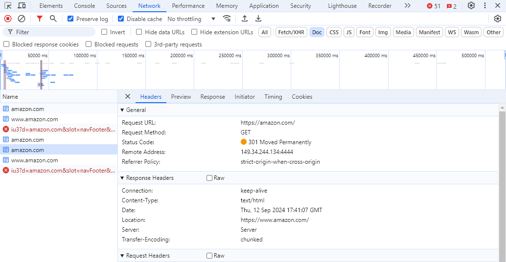Clear the network log

pos(22,19)
